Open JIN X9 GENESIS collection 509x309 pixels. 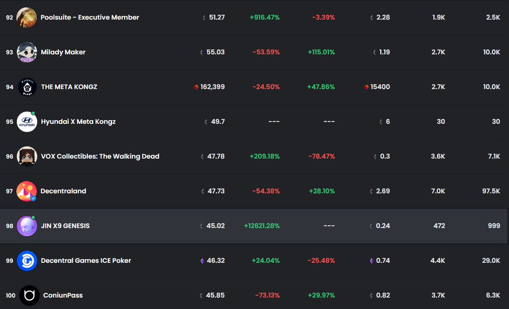coord(65,226)
